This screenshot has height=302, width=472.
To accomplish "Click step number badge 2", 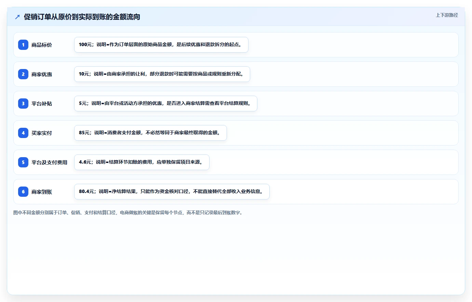I will pyautogui.click(x=23, y=74).
